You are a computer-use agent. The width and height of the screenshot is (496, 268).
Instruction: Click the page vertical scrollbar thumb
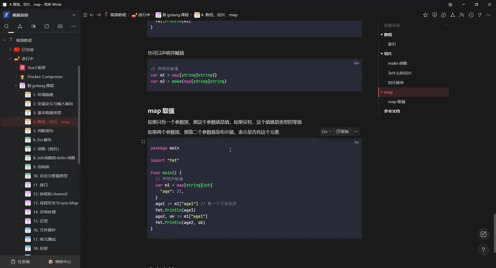(494, 233)
